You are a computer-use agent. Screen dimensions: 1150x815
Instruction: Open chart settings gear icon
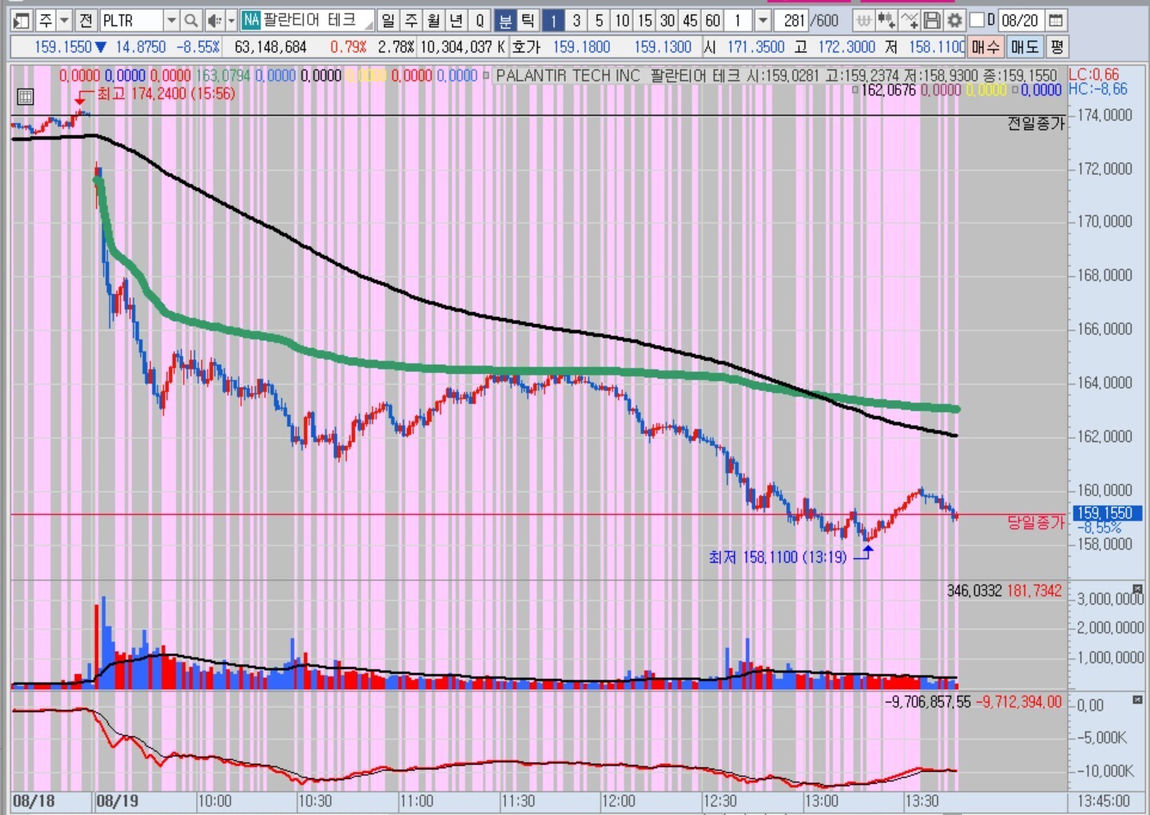click(x=954, y=21)
